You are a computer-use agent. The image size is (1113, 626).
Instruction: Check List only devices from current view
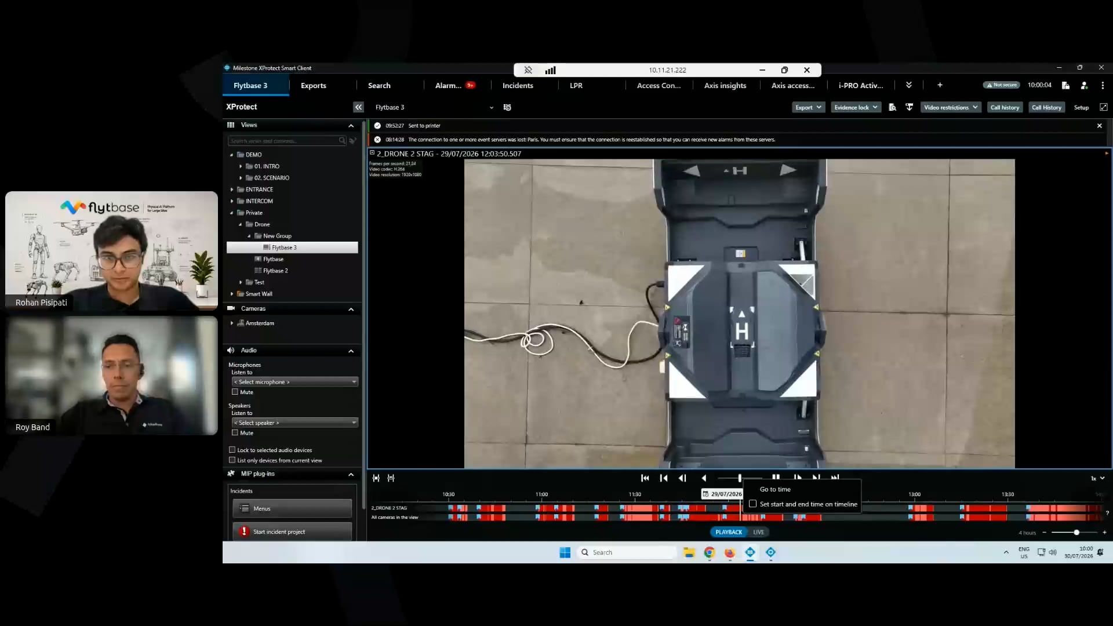coord(232,460)
